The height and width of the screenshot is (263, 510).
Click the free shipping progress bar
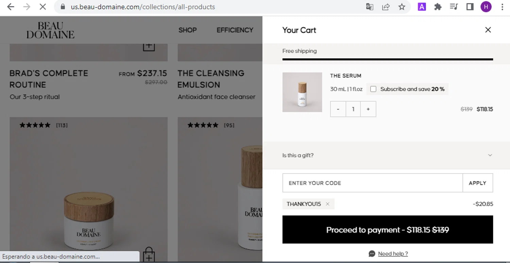tap(388, 60)
